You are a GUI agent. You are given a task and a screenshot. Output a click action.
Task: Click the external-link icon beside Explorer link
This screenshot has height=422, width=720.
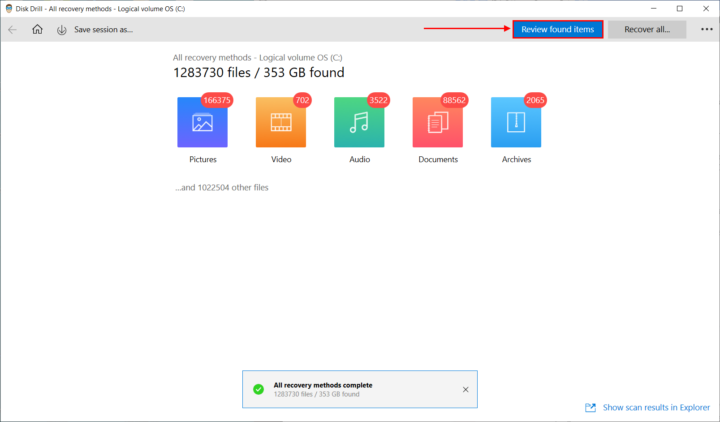pyautogui.click(x=591, y=408)
